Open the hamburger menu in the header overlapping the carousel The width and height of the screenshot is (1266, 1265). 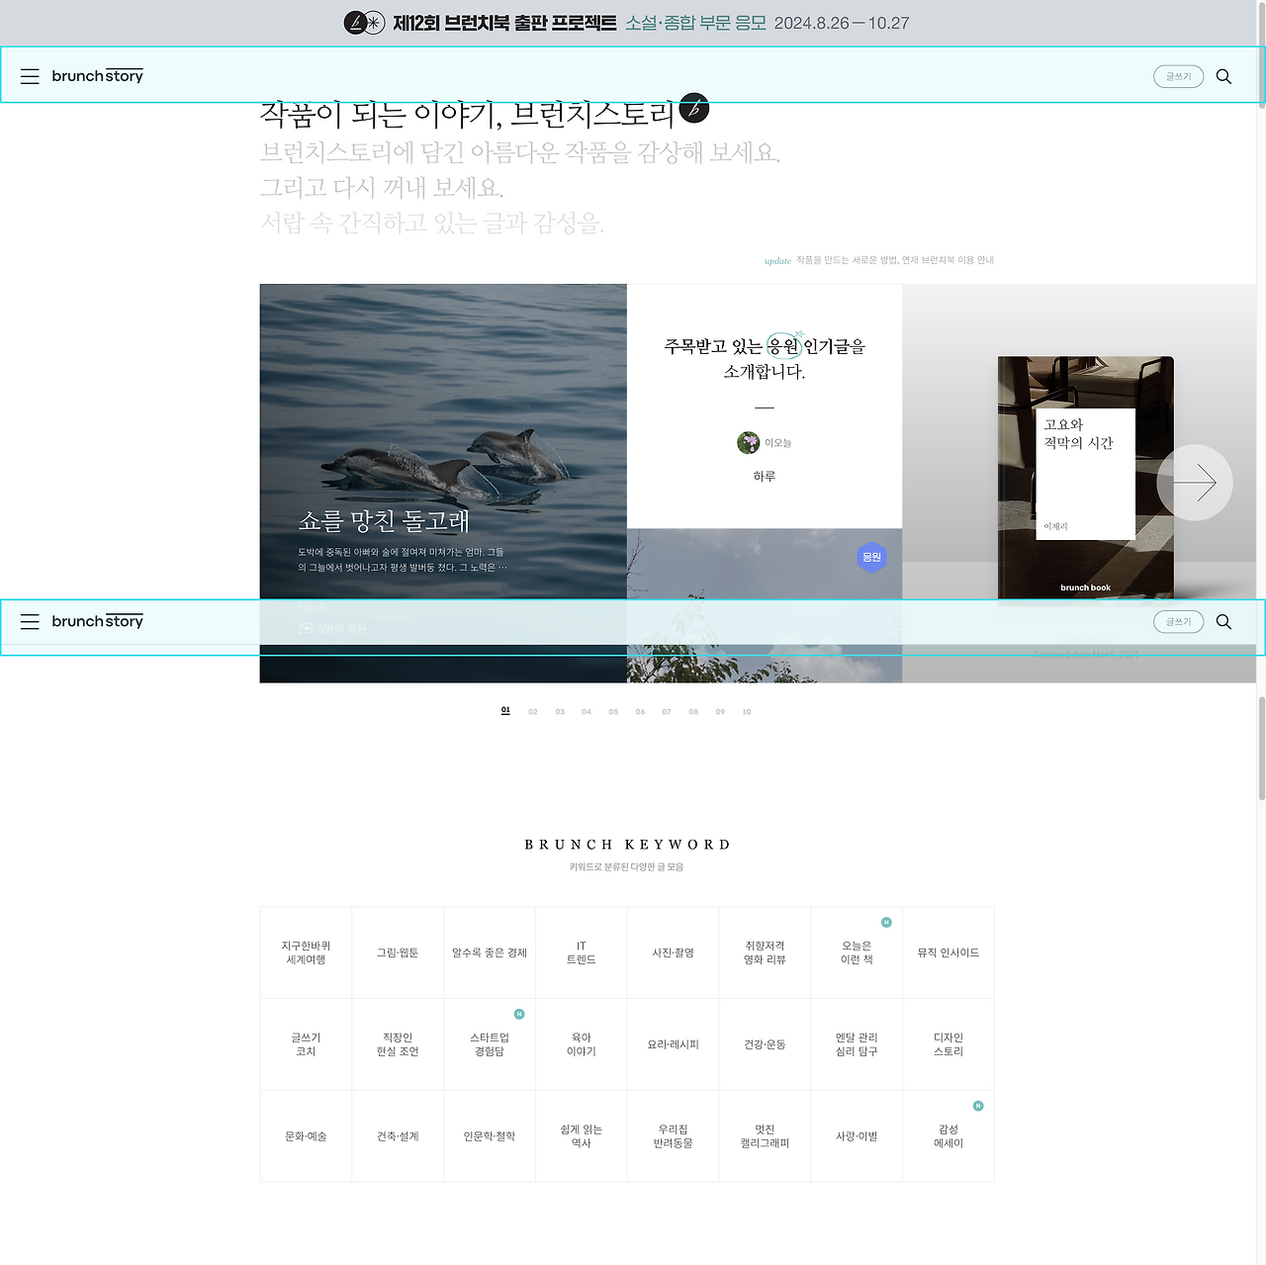30,622
